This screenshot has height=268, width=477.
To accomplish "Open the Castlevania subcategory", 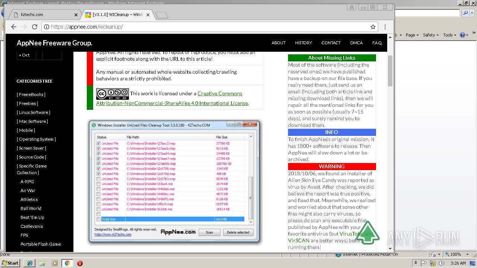I will (x=32, y=226).
